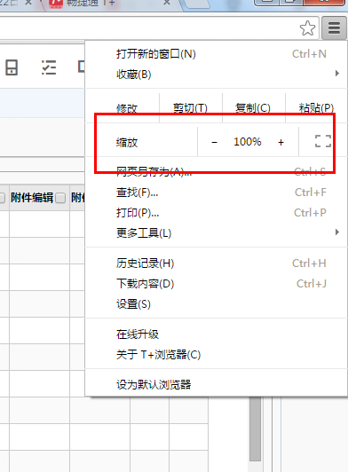Tick the checkbox after 附件编辑 header

point(60,198)
